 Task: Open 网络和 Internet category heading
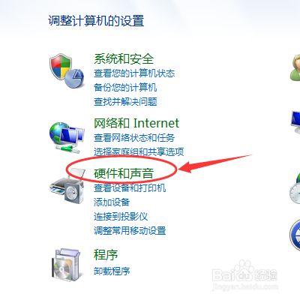tap(136, 123)
